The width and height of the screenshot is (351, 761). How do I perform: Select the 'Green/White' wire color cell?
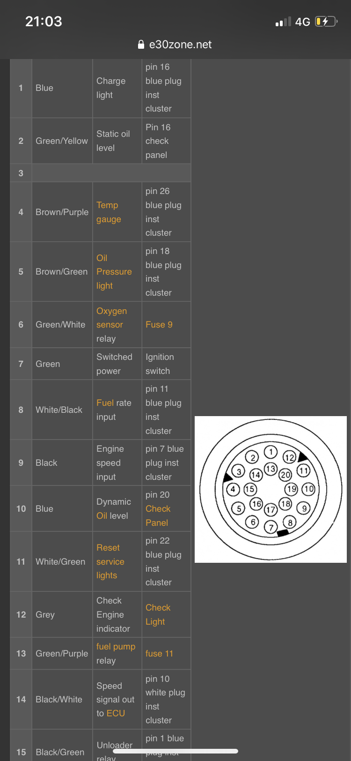tap(62, 325)
